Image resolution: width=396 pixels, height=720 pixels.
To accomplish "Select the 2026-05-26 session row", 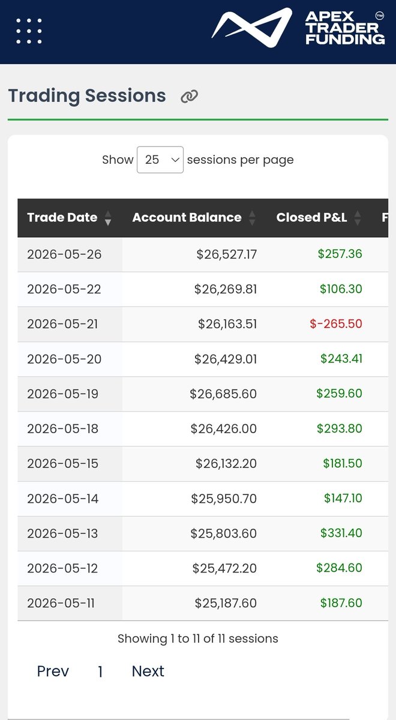I will click(203, 254).
